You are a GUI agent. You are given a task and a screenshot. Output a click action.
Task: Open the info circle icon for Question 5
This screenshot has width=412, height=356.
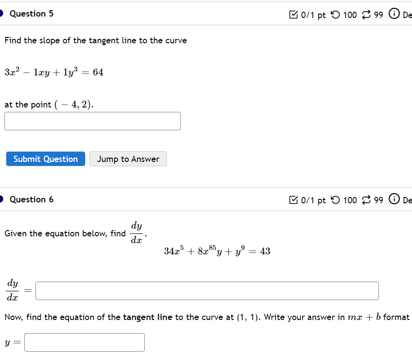coord(394,15)
